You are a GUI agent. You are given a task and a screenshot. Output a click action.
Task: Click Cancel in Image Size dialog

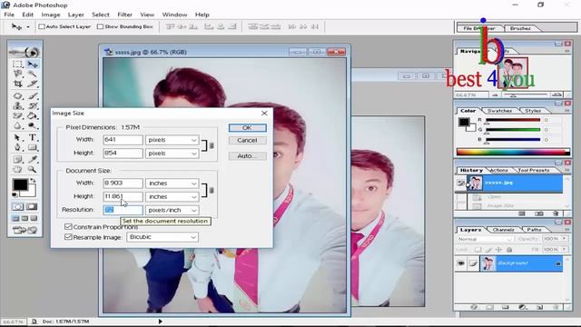247,141
